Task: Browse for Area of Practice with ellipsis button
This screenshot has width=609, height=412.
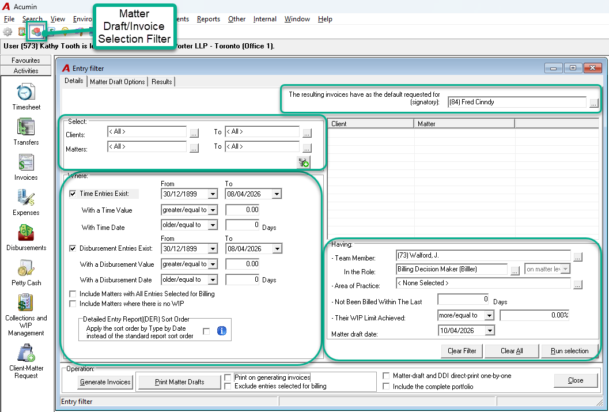Action: coord(578,285)
